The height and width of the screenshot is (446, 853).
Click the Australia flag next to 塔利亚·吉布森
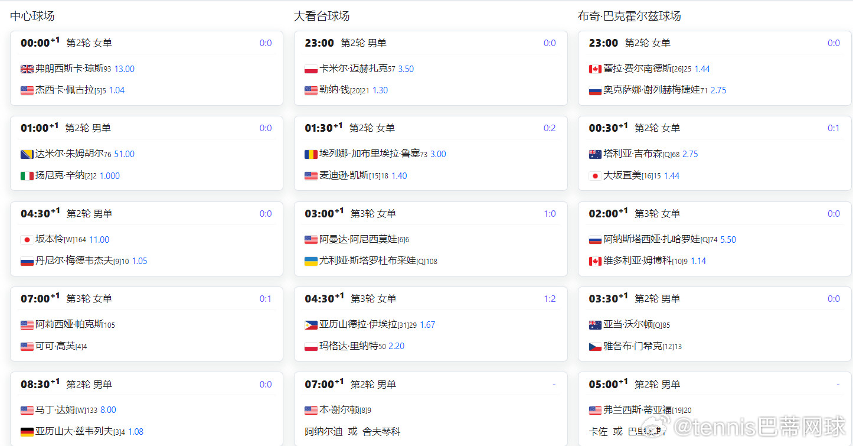point(595,154)
